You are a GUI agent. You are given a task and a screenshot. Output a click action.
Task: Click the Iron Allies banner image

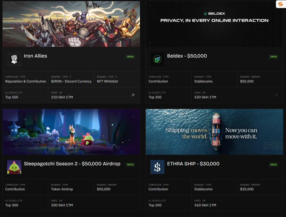[71, 24]
